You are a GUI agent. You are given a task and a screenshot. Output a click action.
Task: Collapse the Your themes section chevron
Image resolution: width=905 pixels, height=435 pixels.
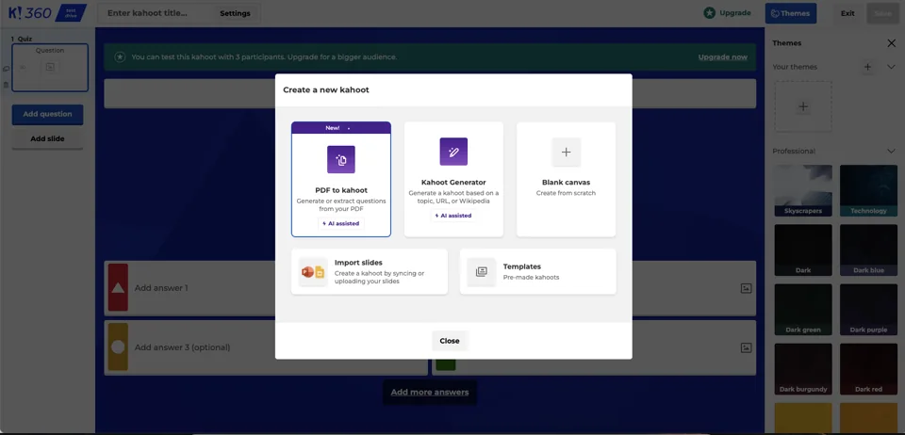(x=891, y=67)
